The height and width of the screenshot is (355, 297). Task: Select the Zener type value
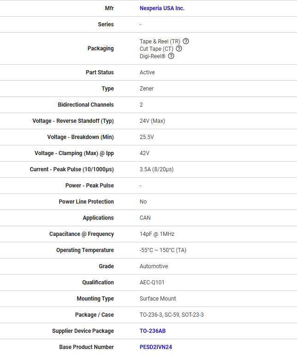click(147, 89)
